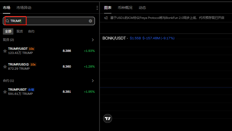Clear the TRUMP search text

[90, 21]
